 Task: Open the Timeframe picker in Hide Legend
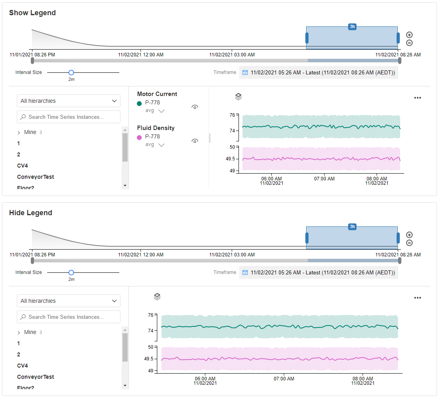(319, 273)
